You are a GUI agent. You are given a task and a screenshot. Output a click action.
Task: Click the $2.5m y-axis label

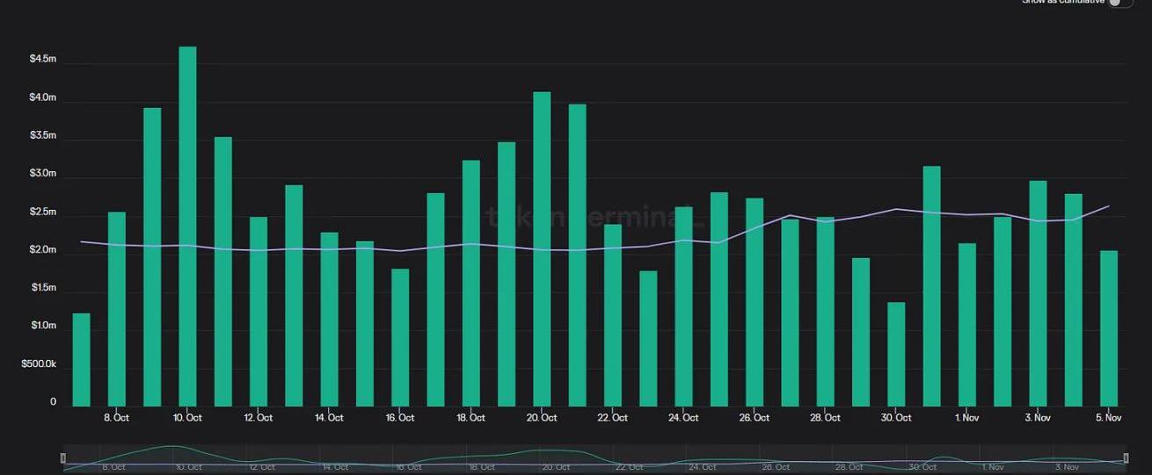[43, 212]
